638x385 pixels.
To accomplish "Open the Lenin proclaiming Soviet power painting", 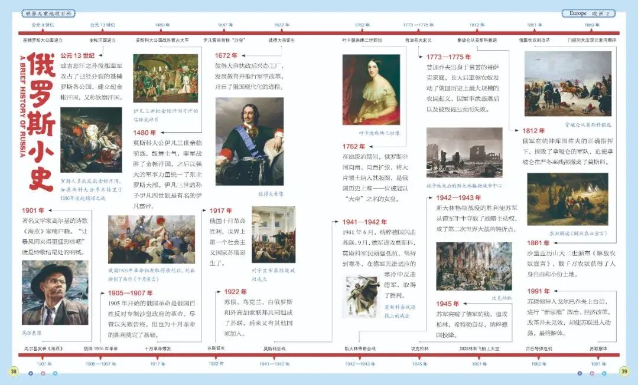I will point(274,235).
